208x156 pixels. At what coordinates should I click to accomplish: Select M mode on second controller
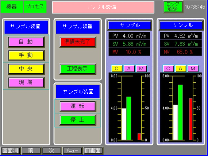click(193, 69)
